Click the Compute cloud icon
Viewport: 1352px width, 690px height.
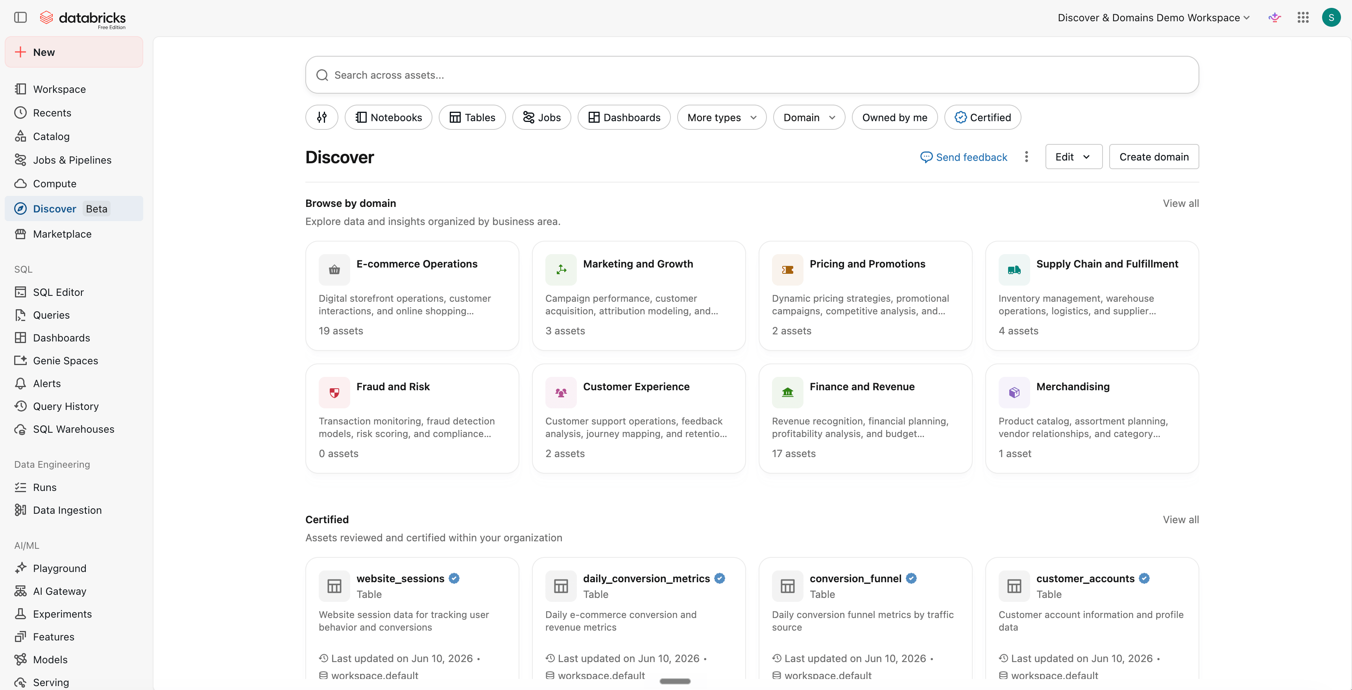tap(20, 184)
